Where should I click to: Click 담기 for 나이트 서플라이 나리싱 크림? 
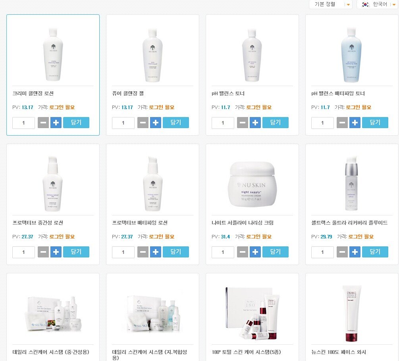(276, 252)
